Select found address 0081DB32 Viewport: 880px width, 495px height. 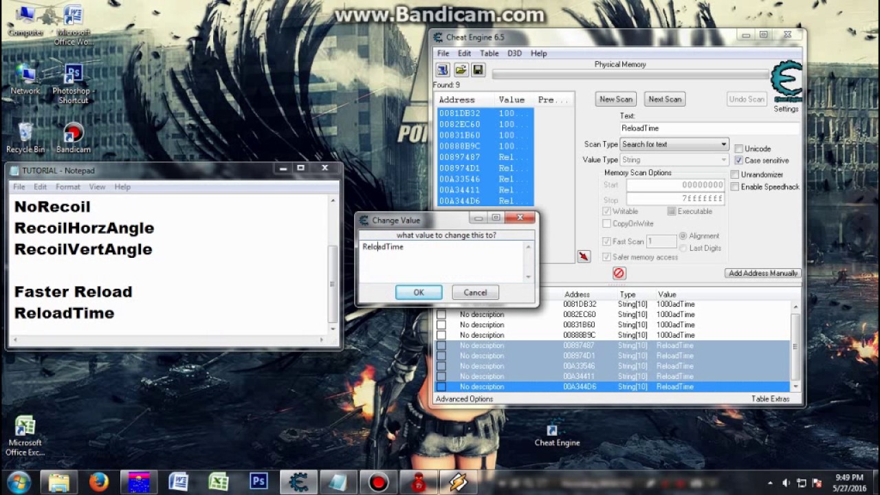485,113
